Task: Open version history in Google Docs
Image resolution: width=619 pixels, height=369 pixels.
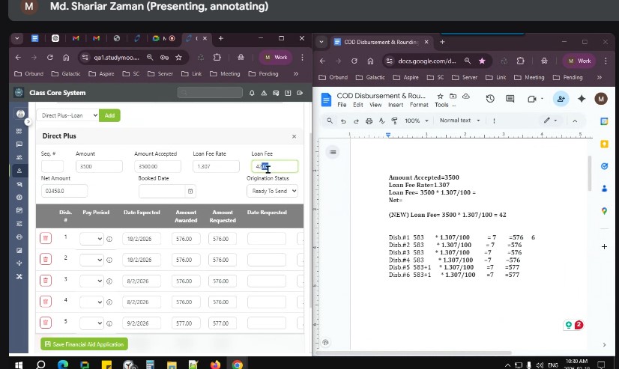Action: 490,99
